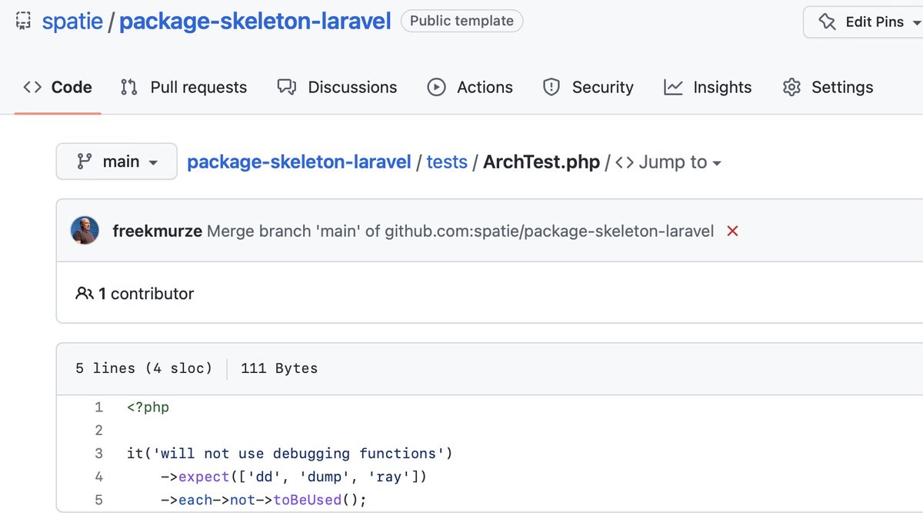This screenshot has height=529, width=923.
Task: Click freekmurze's avatar thumbnail
Action: [x=85, y=230]
